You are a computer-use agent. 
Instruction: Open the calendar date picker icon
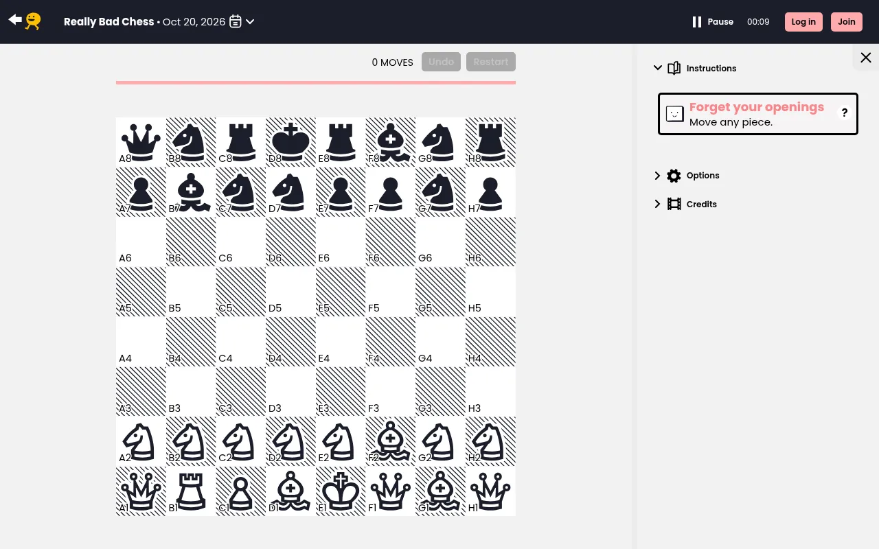click(x=236, y=21)
